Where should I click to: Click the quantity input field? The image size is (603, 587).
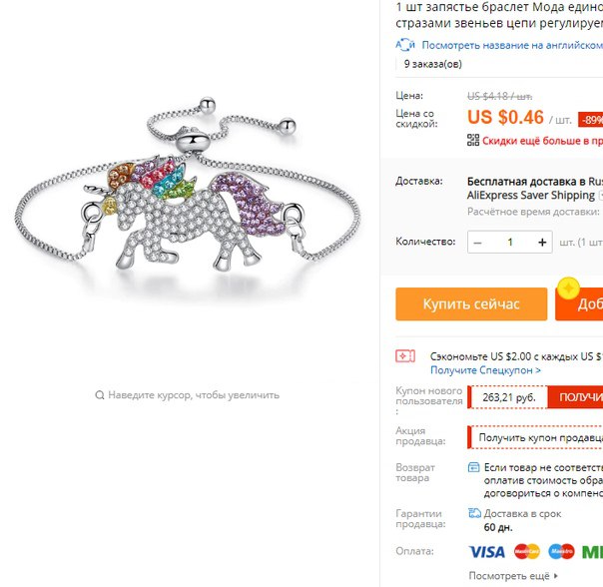point(510,243)
